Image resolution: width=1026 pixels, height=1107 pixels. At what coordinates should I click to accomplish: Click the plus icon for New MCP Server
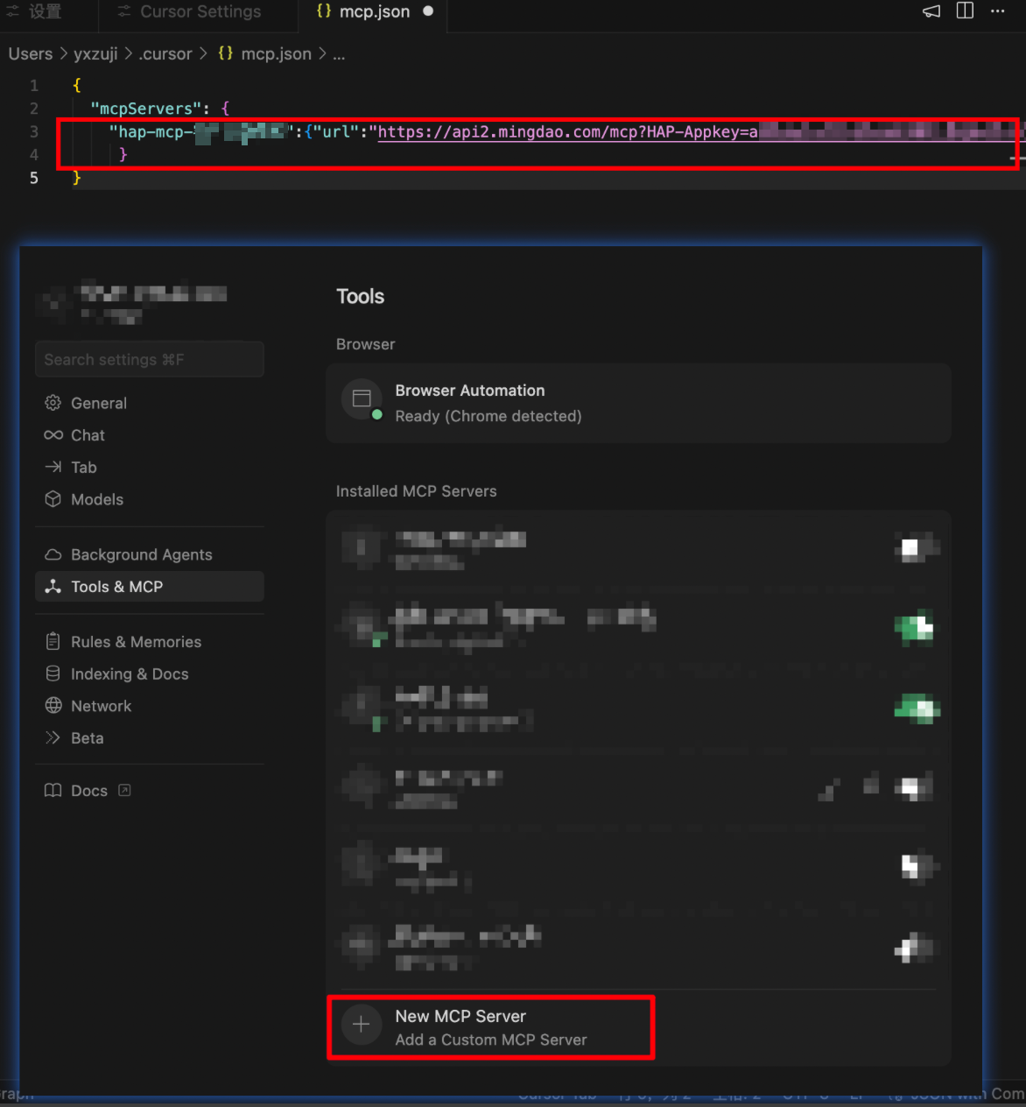361,1025
